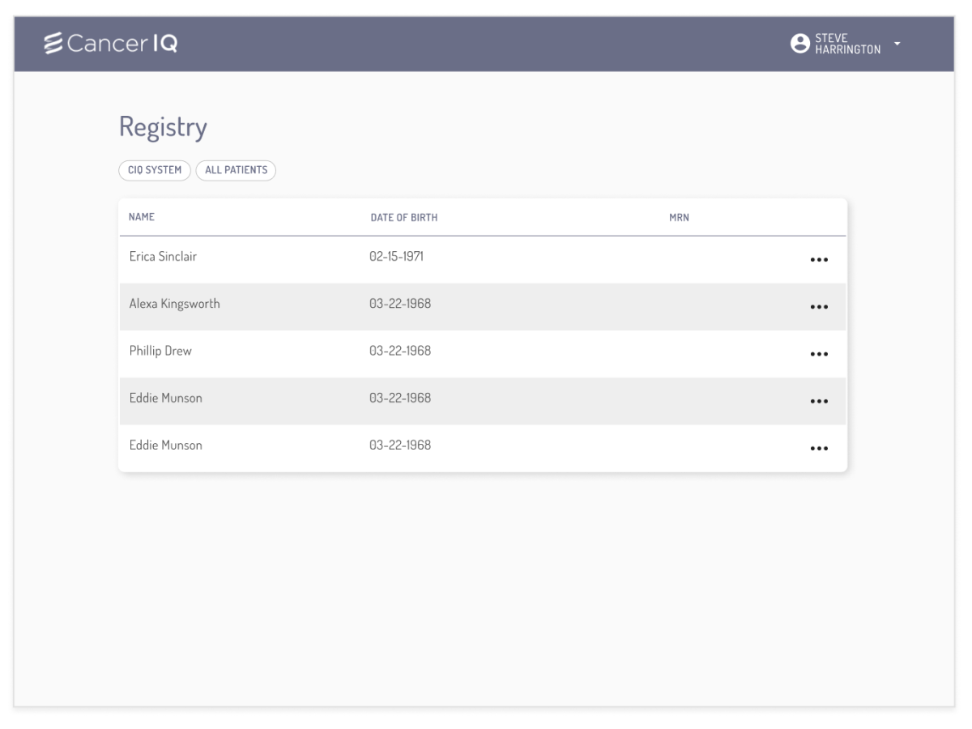The width and height of the screenshot is (972, 729).
Task: Open patient Alexa Kingsworth
Action: [x=175, y=305]
